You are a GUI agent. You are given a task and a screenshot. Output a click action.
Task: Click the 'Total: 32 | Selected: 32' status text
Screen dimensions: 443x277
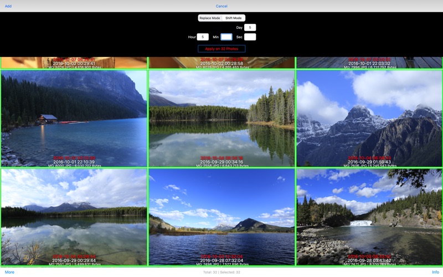pyautogui.click(x=221, y=272)
